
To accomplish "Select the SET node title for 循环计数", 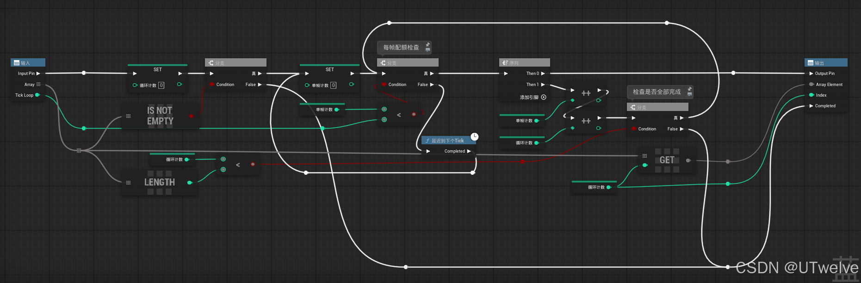I will (x=158, y=69).
